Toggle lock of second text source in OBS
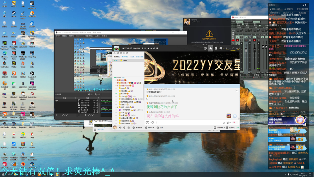 click(x=97, y=103)
